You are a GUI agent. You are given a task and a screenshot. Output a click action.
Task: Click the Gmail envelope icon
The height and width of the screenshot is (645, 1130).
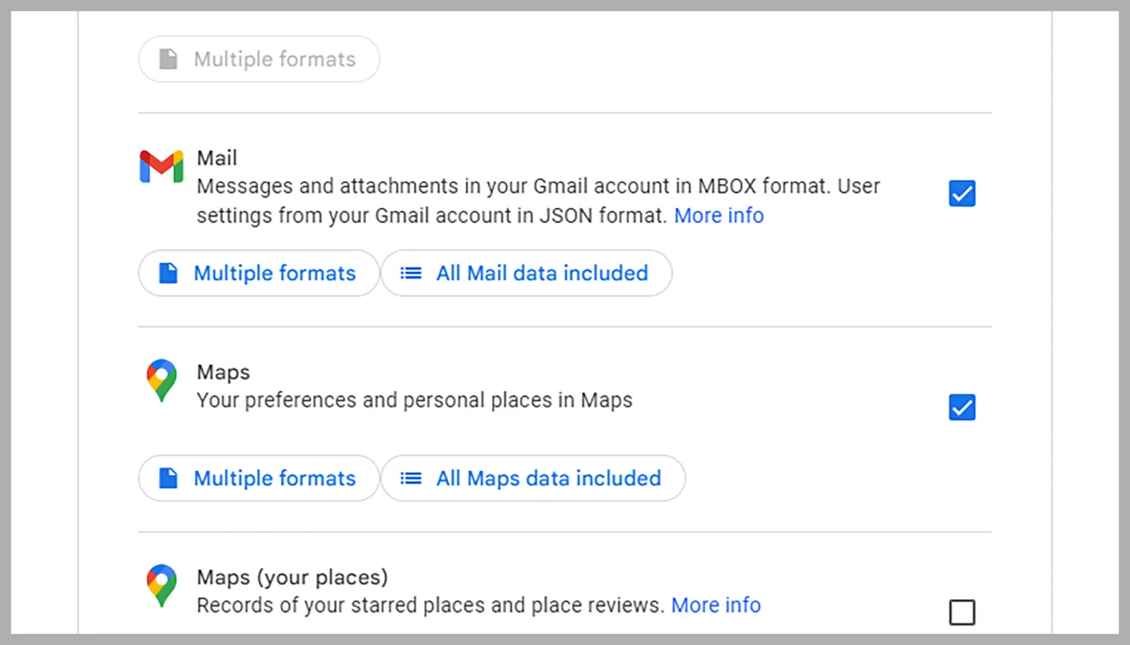(161, 167)
